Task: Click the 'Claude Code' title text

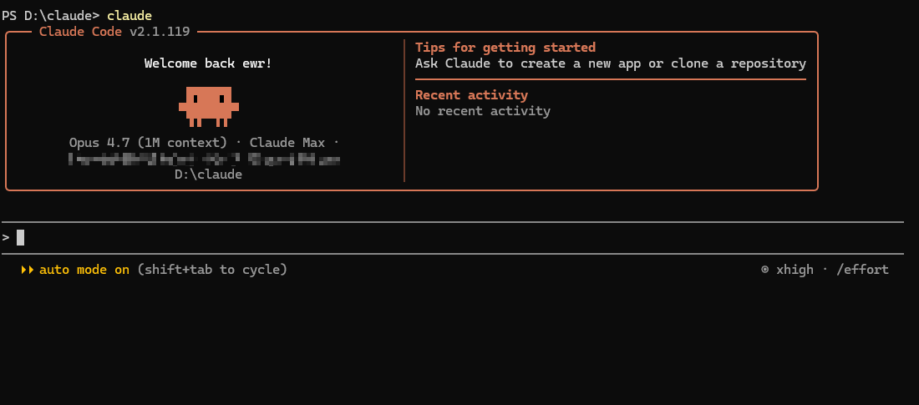Action: [x=80, y=32]
